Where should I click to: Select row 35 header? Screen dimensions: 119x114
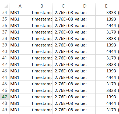(x=5, y=19)
